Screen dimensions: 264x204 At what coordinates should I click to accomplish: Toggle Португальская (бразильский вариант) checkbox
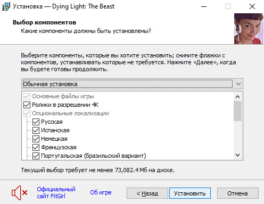pyautogui.click(x=36, y=156)
